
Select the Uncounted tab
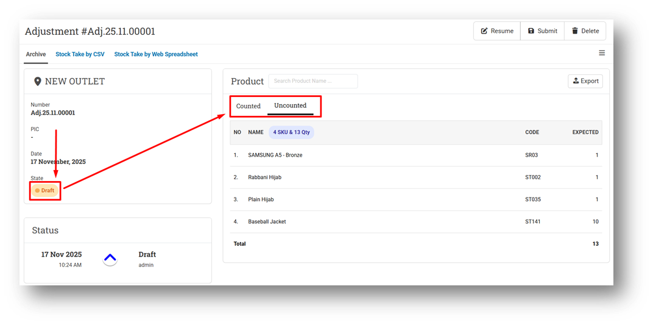tap(291, 105)
